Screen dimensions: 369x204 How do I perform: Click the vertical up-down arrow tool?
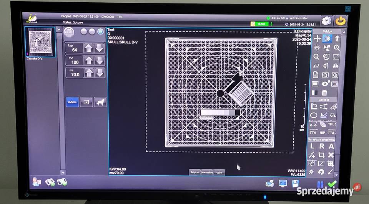pos(337,38)
